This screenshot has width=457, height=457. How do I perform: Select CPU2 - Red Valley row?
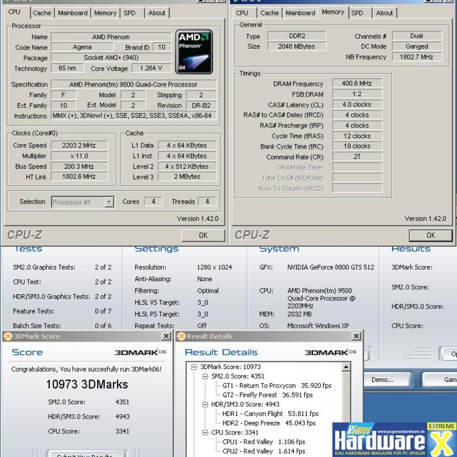click(x=263, y=451)
